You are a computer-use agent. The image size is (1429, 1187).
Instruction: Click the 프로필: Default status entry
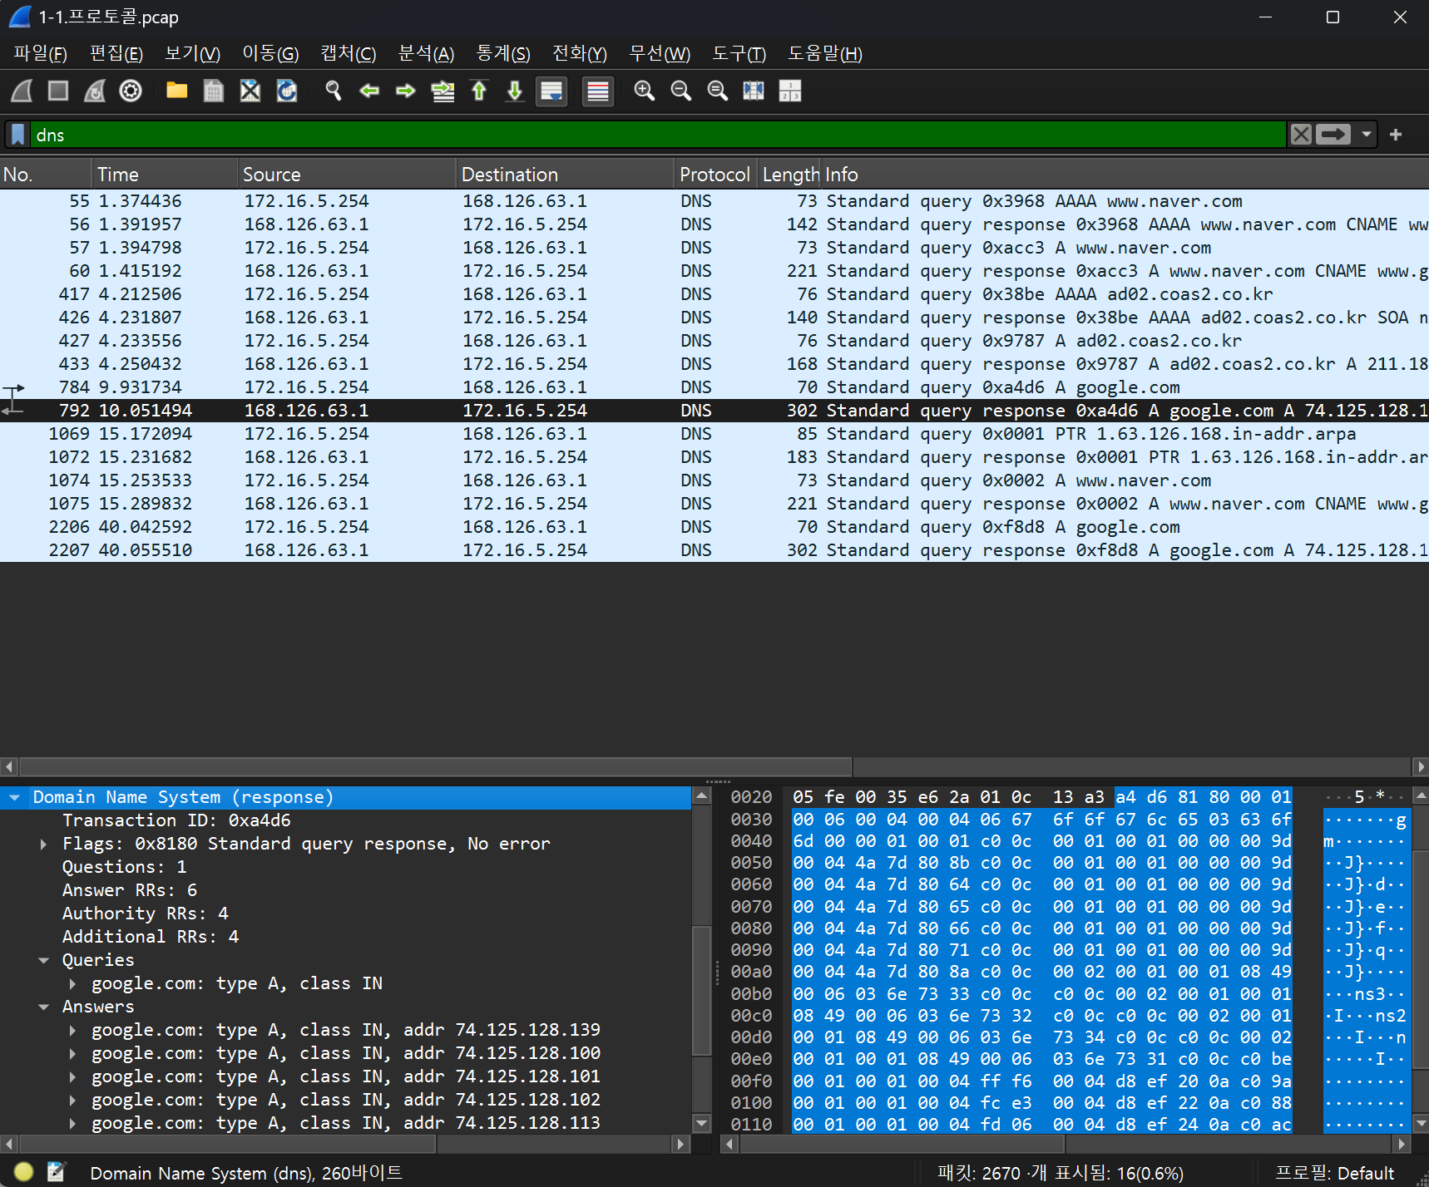point(1335,1173)
